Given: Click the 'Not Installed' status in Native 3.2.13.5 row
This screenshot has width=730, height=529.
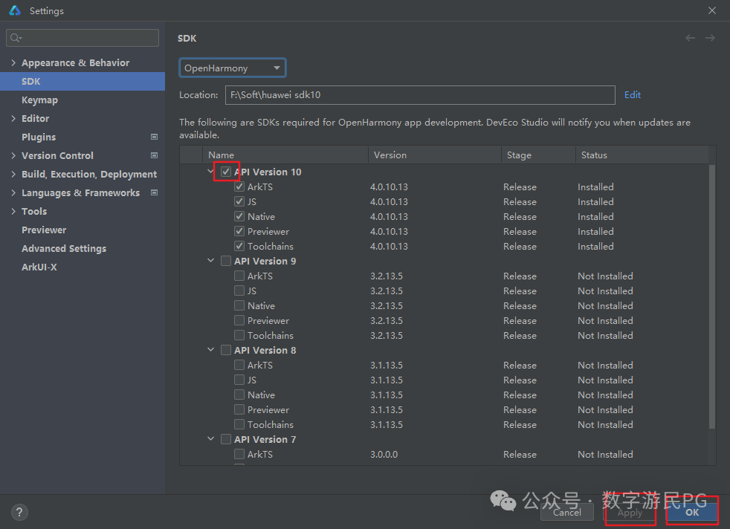Looking at the screenshot, I should 605,305.
